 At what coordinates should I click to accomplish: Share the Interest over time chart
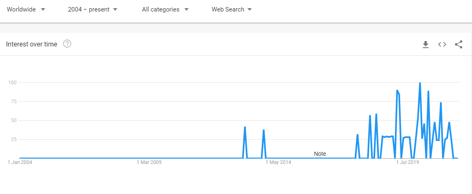458,44
